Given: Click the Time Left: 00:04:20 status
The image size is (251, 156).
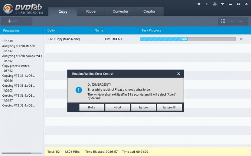Looking at the screenshot, I should (x=135, y=152).
